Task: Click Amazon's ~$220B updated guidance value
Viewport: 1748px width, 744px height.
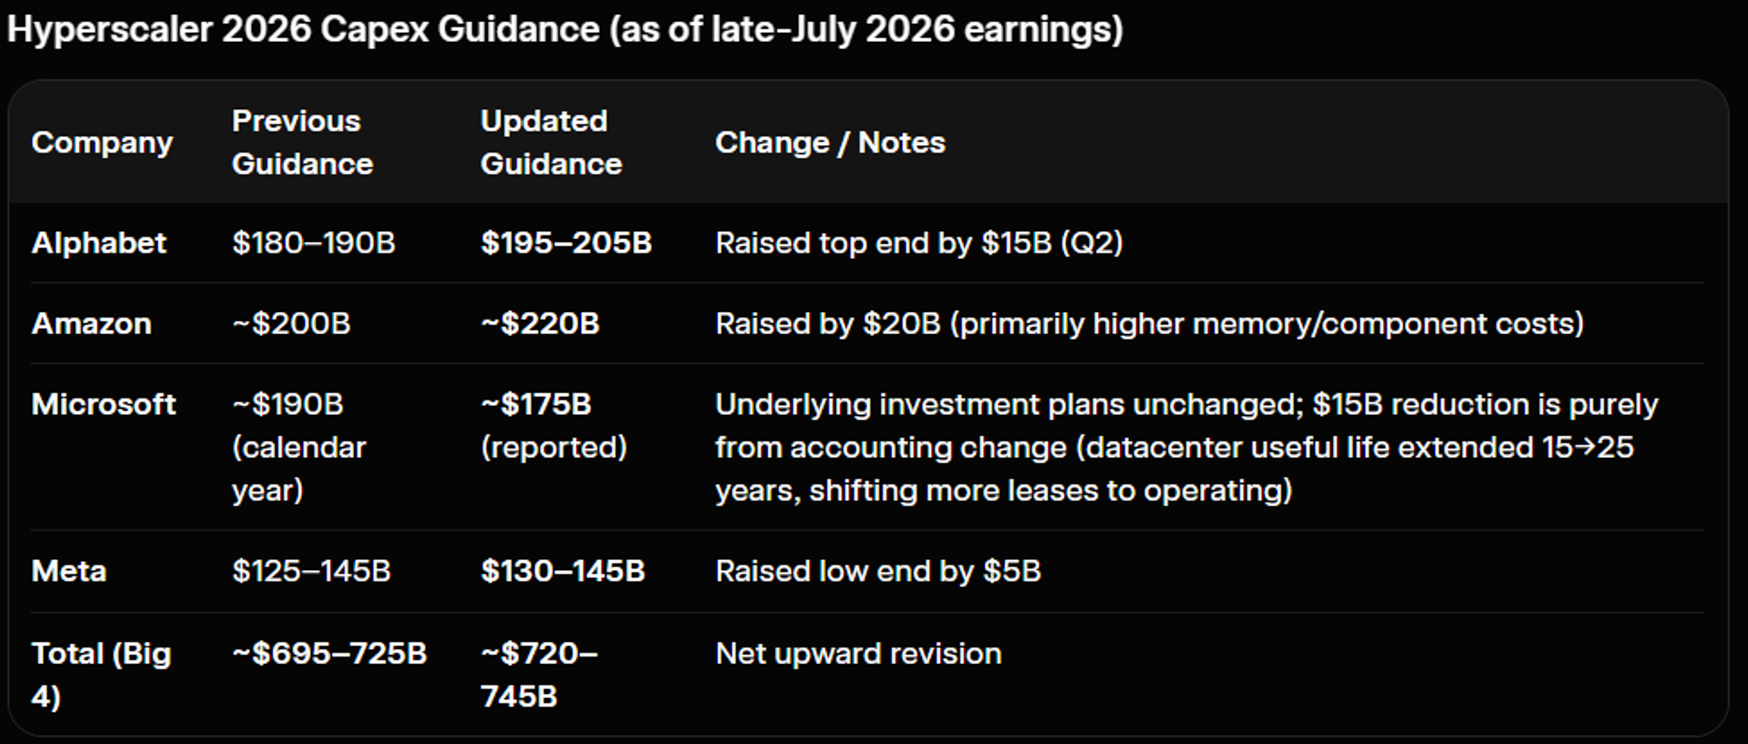Action: pyautogui.click(x=540, y=323)
